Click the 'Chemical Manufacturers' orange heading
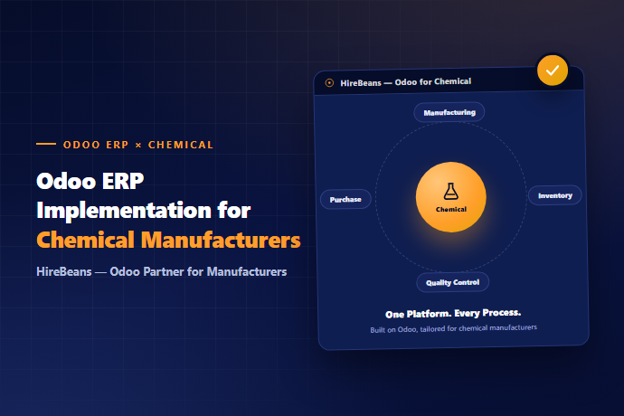Image resolution: width=624 pixels, height=416 pixels. (168, 240)
